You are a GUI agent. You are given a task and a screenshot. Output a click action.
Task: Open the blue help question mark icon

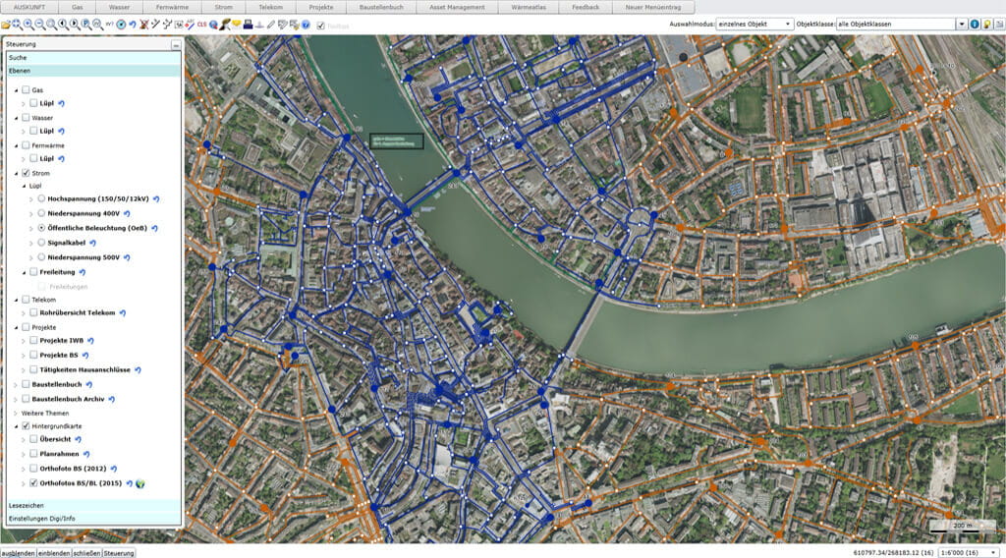pyautogui.click(x=306, y=24)
